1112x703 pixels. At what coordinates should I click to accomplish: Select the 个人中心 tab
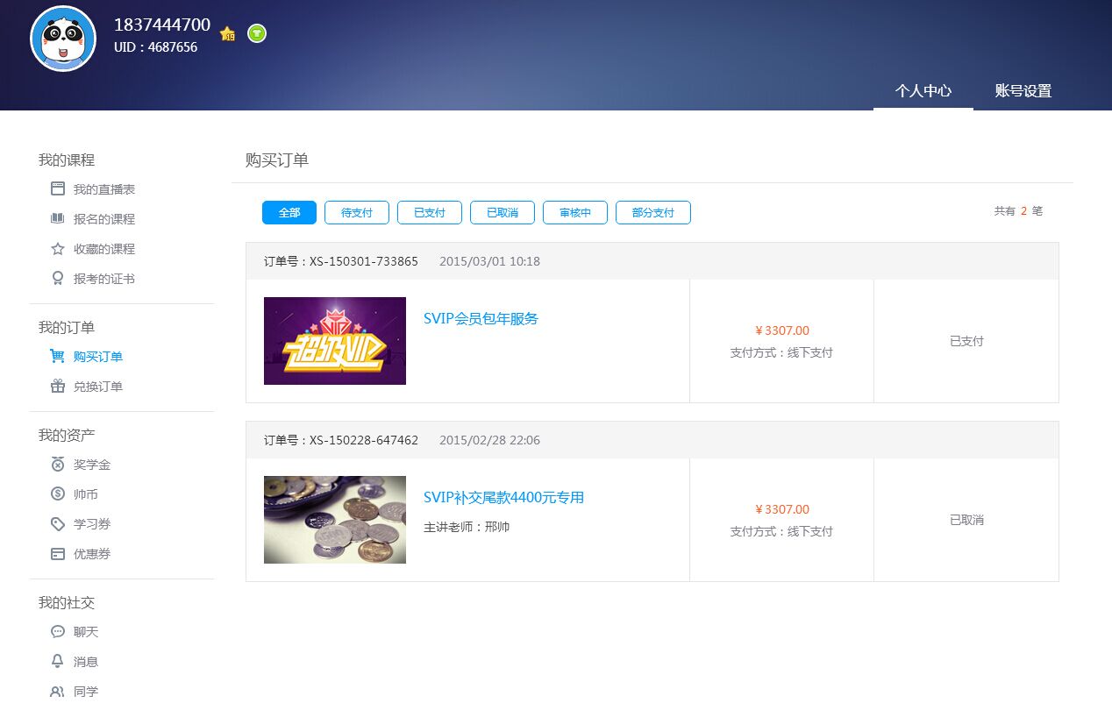923,91
